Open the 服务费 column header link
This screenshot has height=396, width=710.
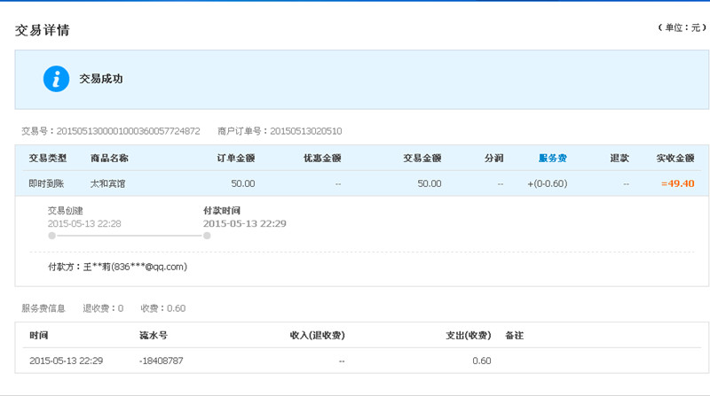tap(552, 159)
